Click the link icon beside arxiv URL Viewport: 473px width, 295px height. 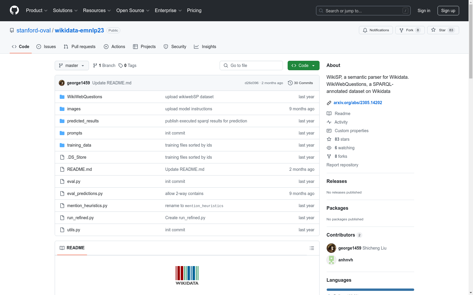pyautogui.click(x=329, y=103)
